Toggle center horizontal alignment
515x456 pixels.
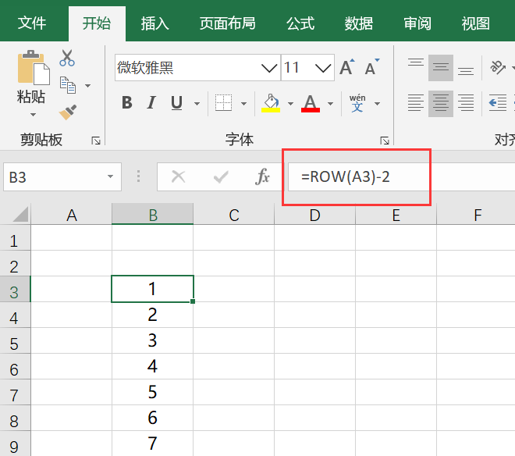tap(441, 103)
